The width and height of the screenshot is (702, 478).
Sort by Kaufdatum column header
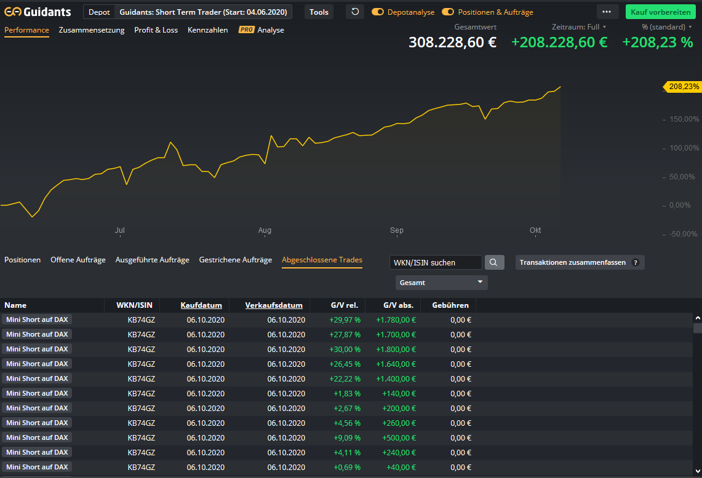point(201,305)
